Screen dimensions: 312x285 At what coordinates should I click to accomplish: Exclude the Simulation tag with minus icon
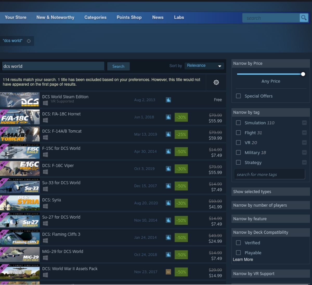pyautogui.click(x=304, y=123)
